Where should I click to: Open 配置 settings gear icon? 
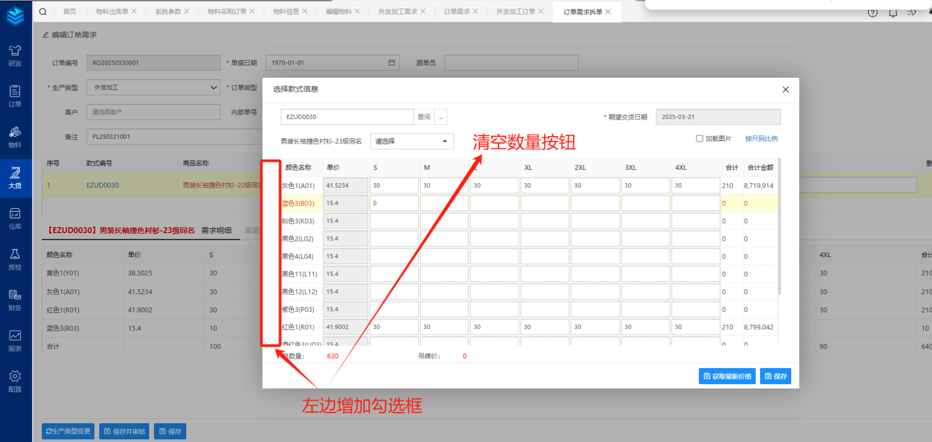15,381
